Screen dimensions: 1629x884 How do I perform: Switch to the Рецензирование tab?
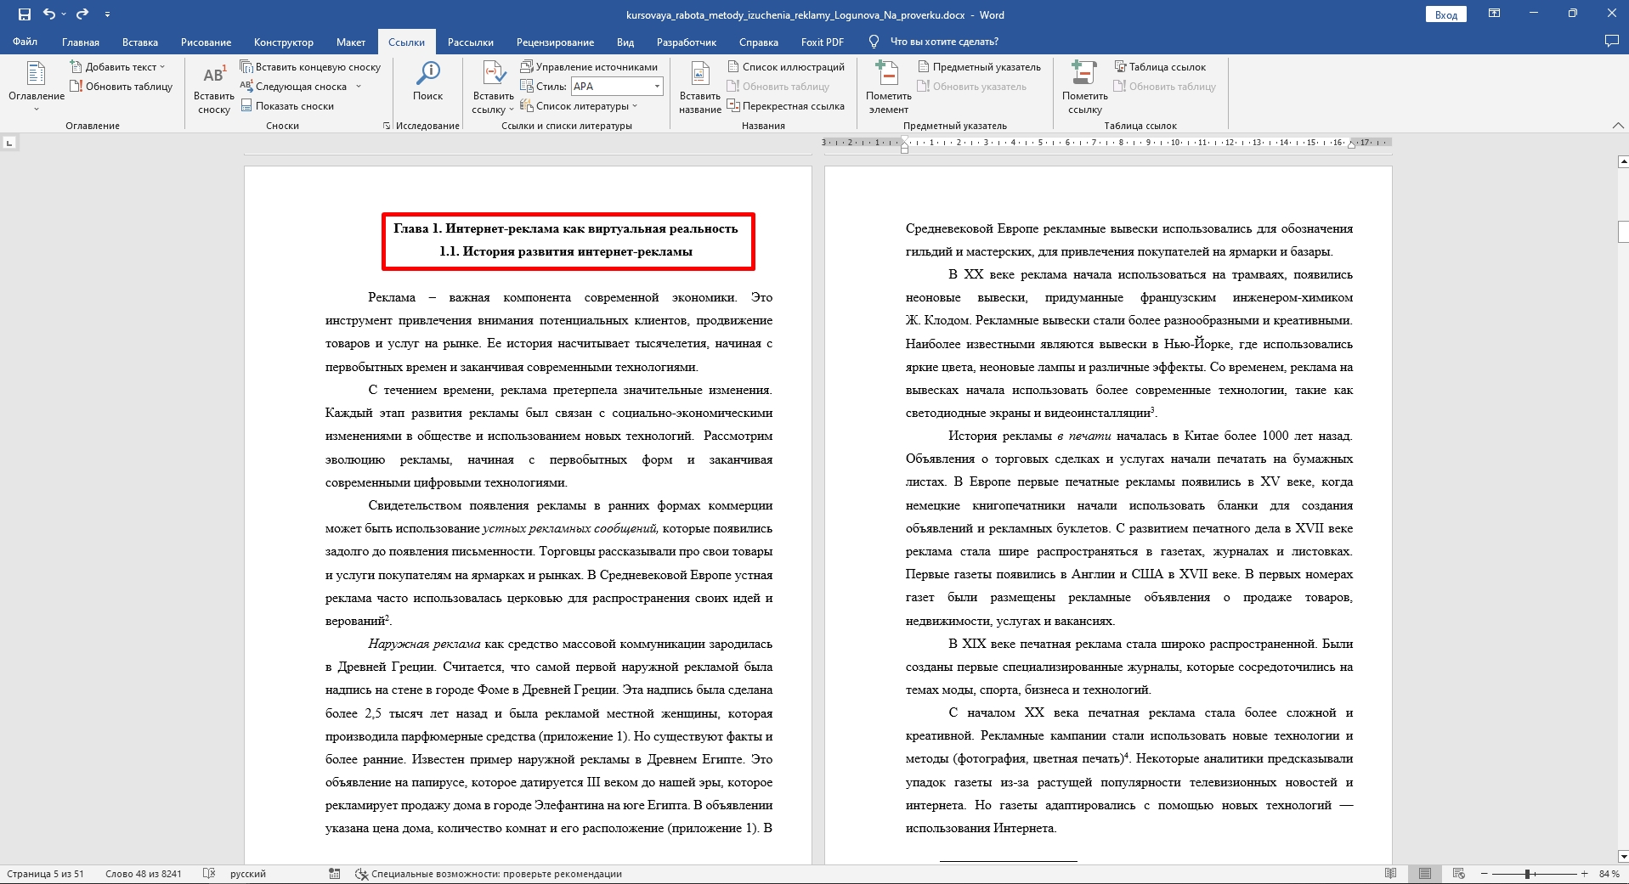point(555,42)
